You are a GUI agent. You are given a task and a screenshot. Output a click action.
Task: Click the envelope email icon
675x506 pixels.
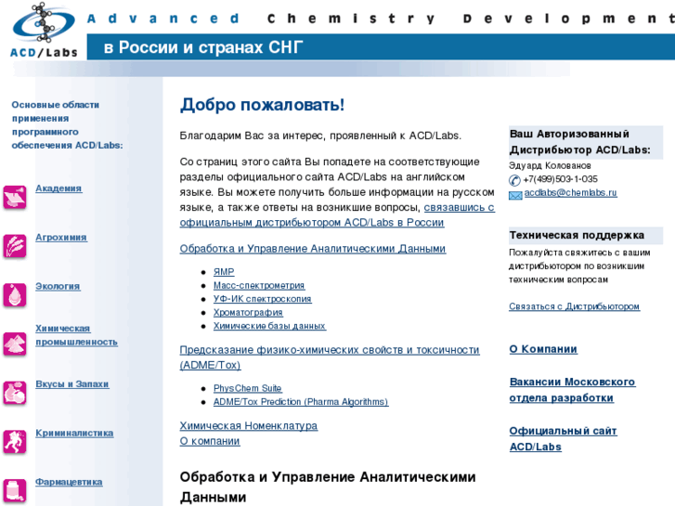tap(515, 196)
